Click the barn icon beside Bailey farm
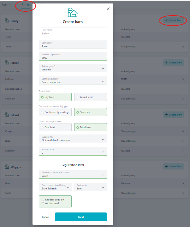 [7, 21]
